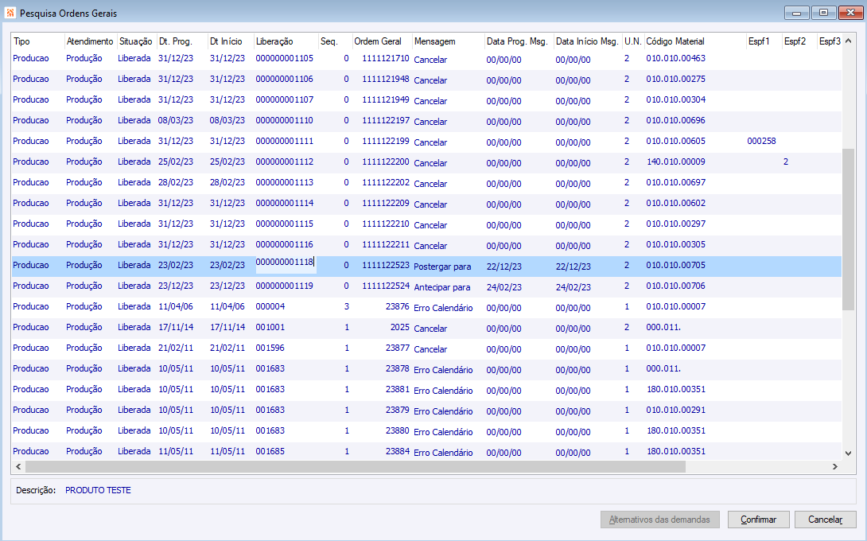
Task: Click material code 140.010.00009
Action: [675, 162]
